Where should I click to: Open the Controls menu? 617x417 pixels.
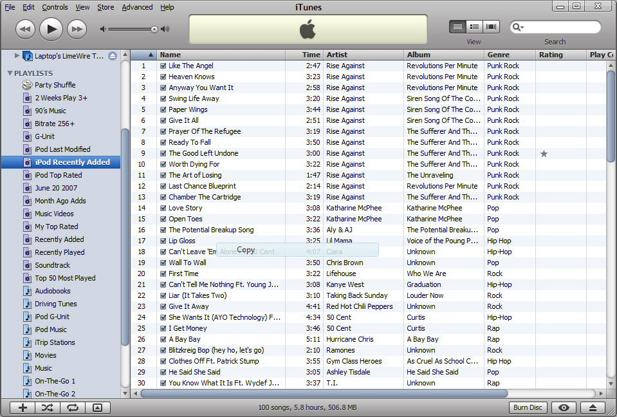(55, 7)
